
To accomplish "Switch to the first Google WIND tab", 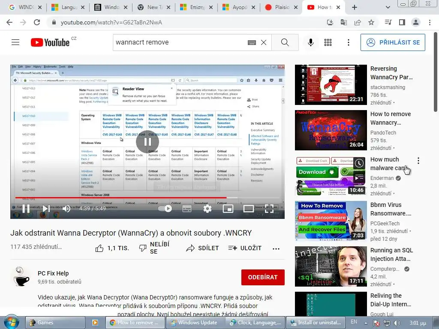I will pyautogui.click(x=24, y=8).
